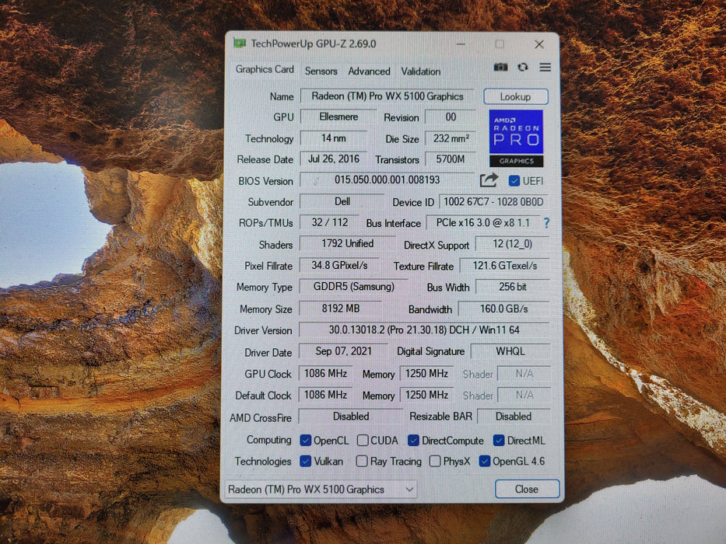Click the Shaders 1792 Unified value
Image resolution: width=726 pixels, height=544 pixels.
pos(347,244)
